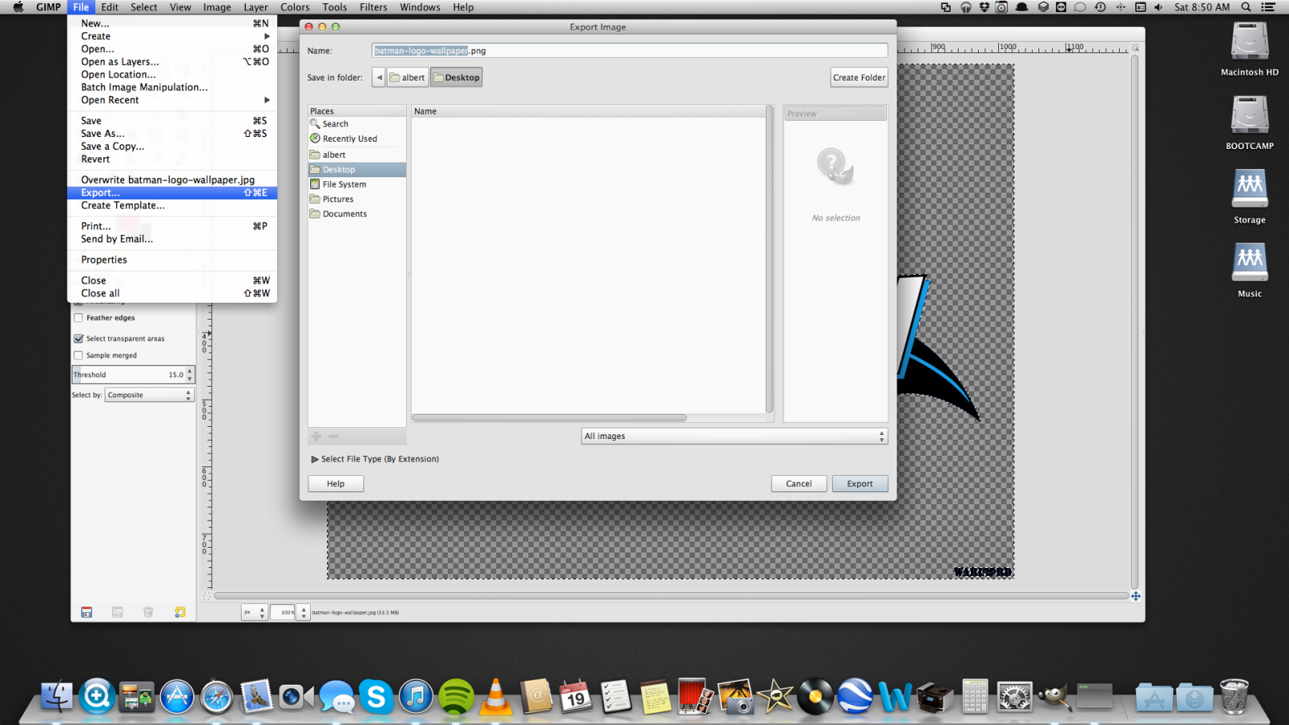The height and width of the screenshot is (725, 1289).
Task: Click the add bookmark plus icon
Action: point(317,437)
